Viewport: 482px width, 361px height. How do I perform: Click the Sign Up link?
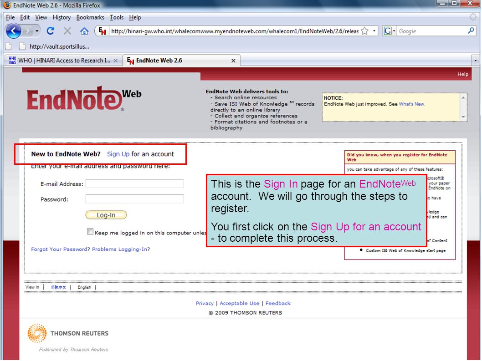[x=118, y=154]
